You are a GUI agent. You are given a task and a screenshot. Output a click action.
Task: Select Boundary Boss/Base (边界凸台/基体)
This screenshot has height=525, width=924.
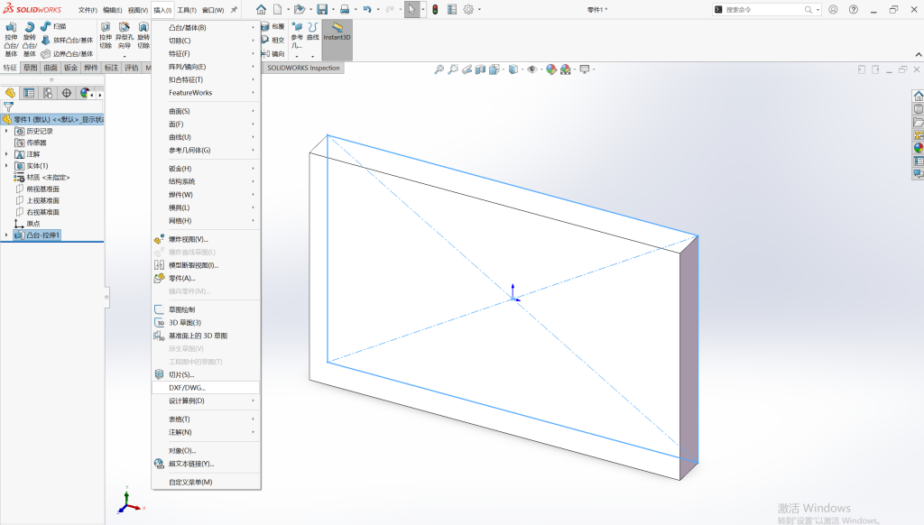click(67, 53)
